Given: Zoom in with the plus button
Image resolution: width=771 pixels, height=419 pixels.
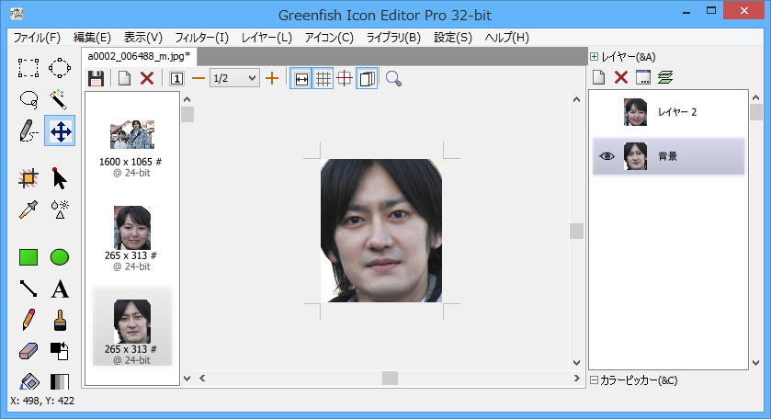Looking at the screenshot, I should [x=272, y=79].
